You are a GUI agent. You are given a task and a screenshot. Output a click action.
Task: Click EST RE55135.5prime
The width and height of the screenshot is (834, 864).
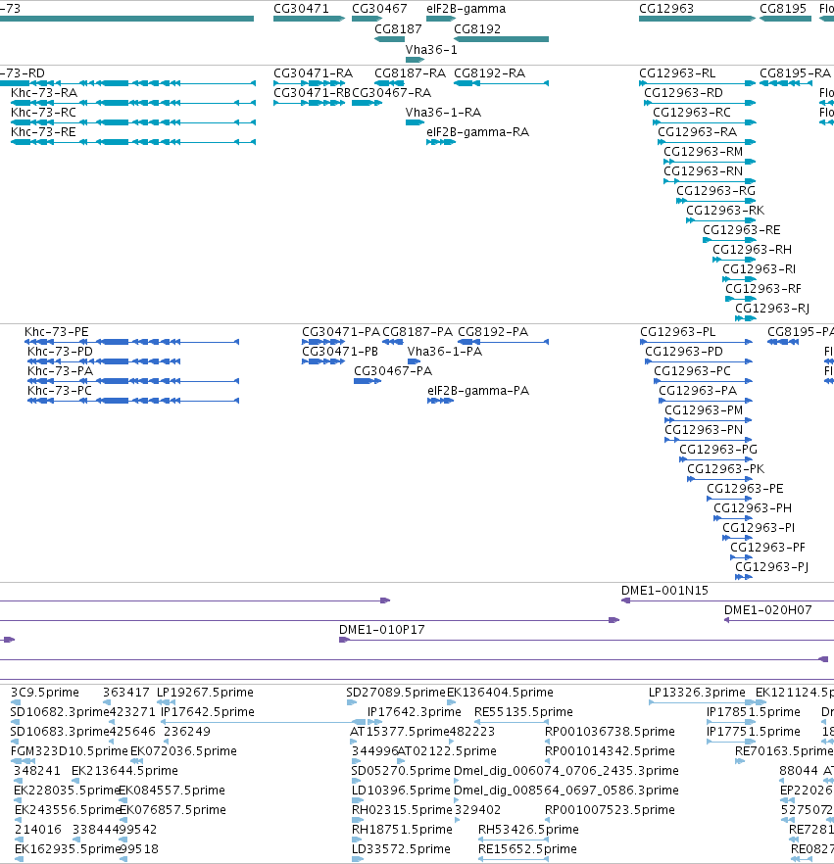coord(523,712)
